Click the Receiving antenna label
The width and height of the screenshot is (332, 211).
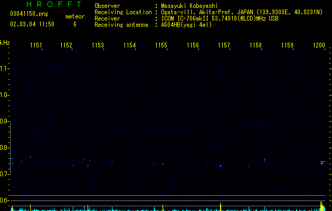pos(121,25)
